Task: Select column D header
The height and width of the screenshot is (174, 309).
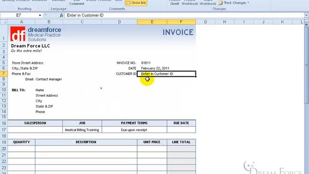Action: coord(119,22)
